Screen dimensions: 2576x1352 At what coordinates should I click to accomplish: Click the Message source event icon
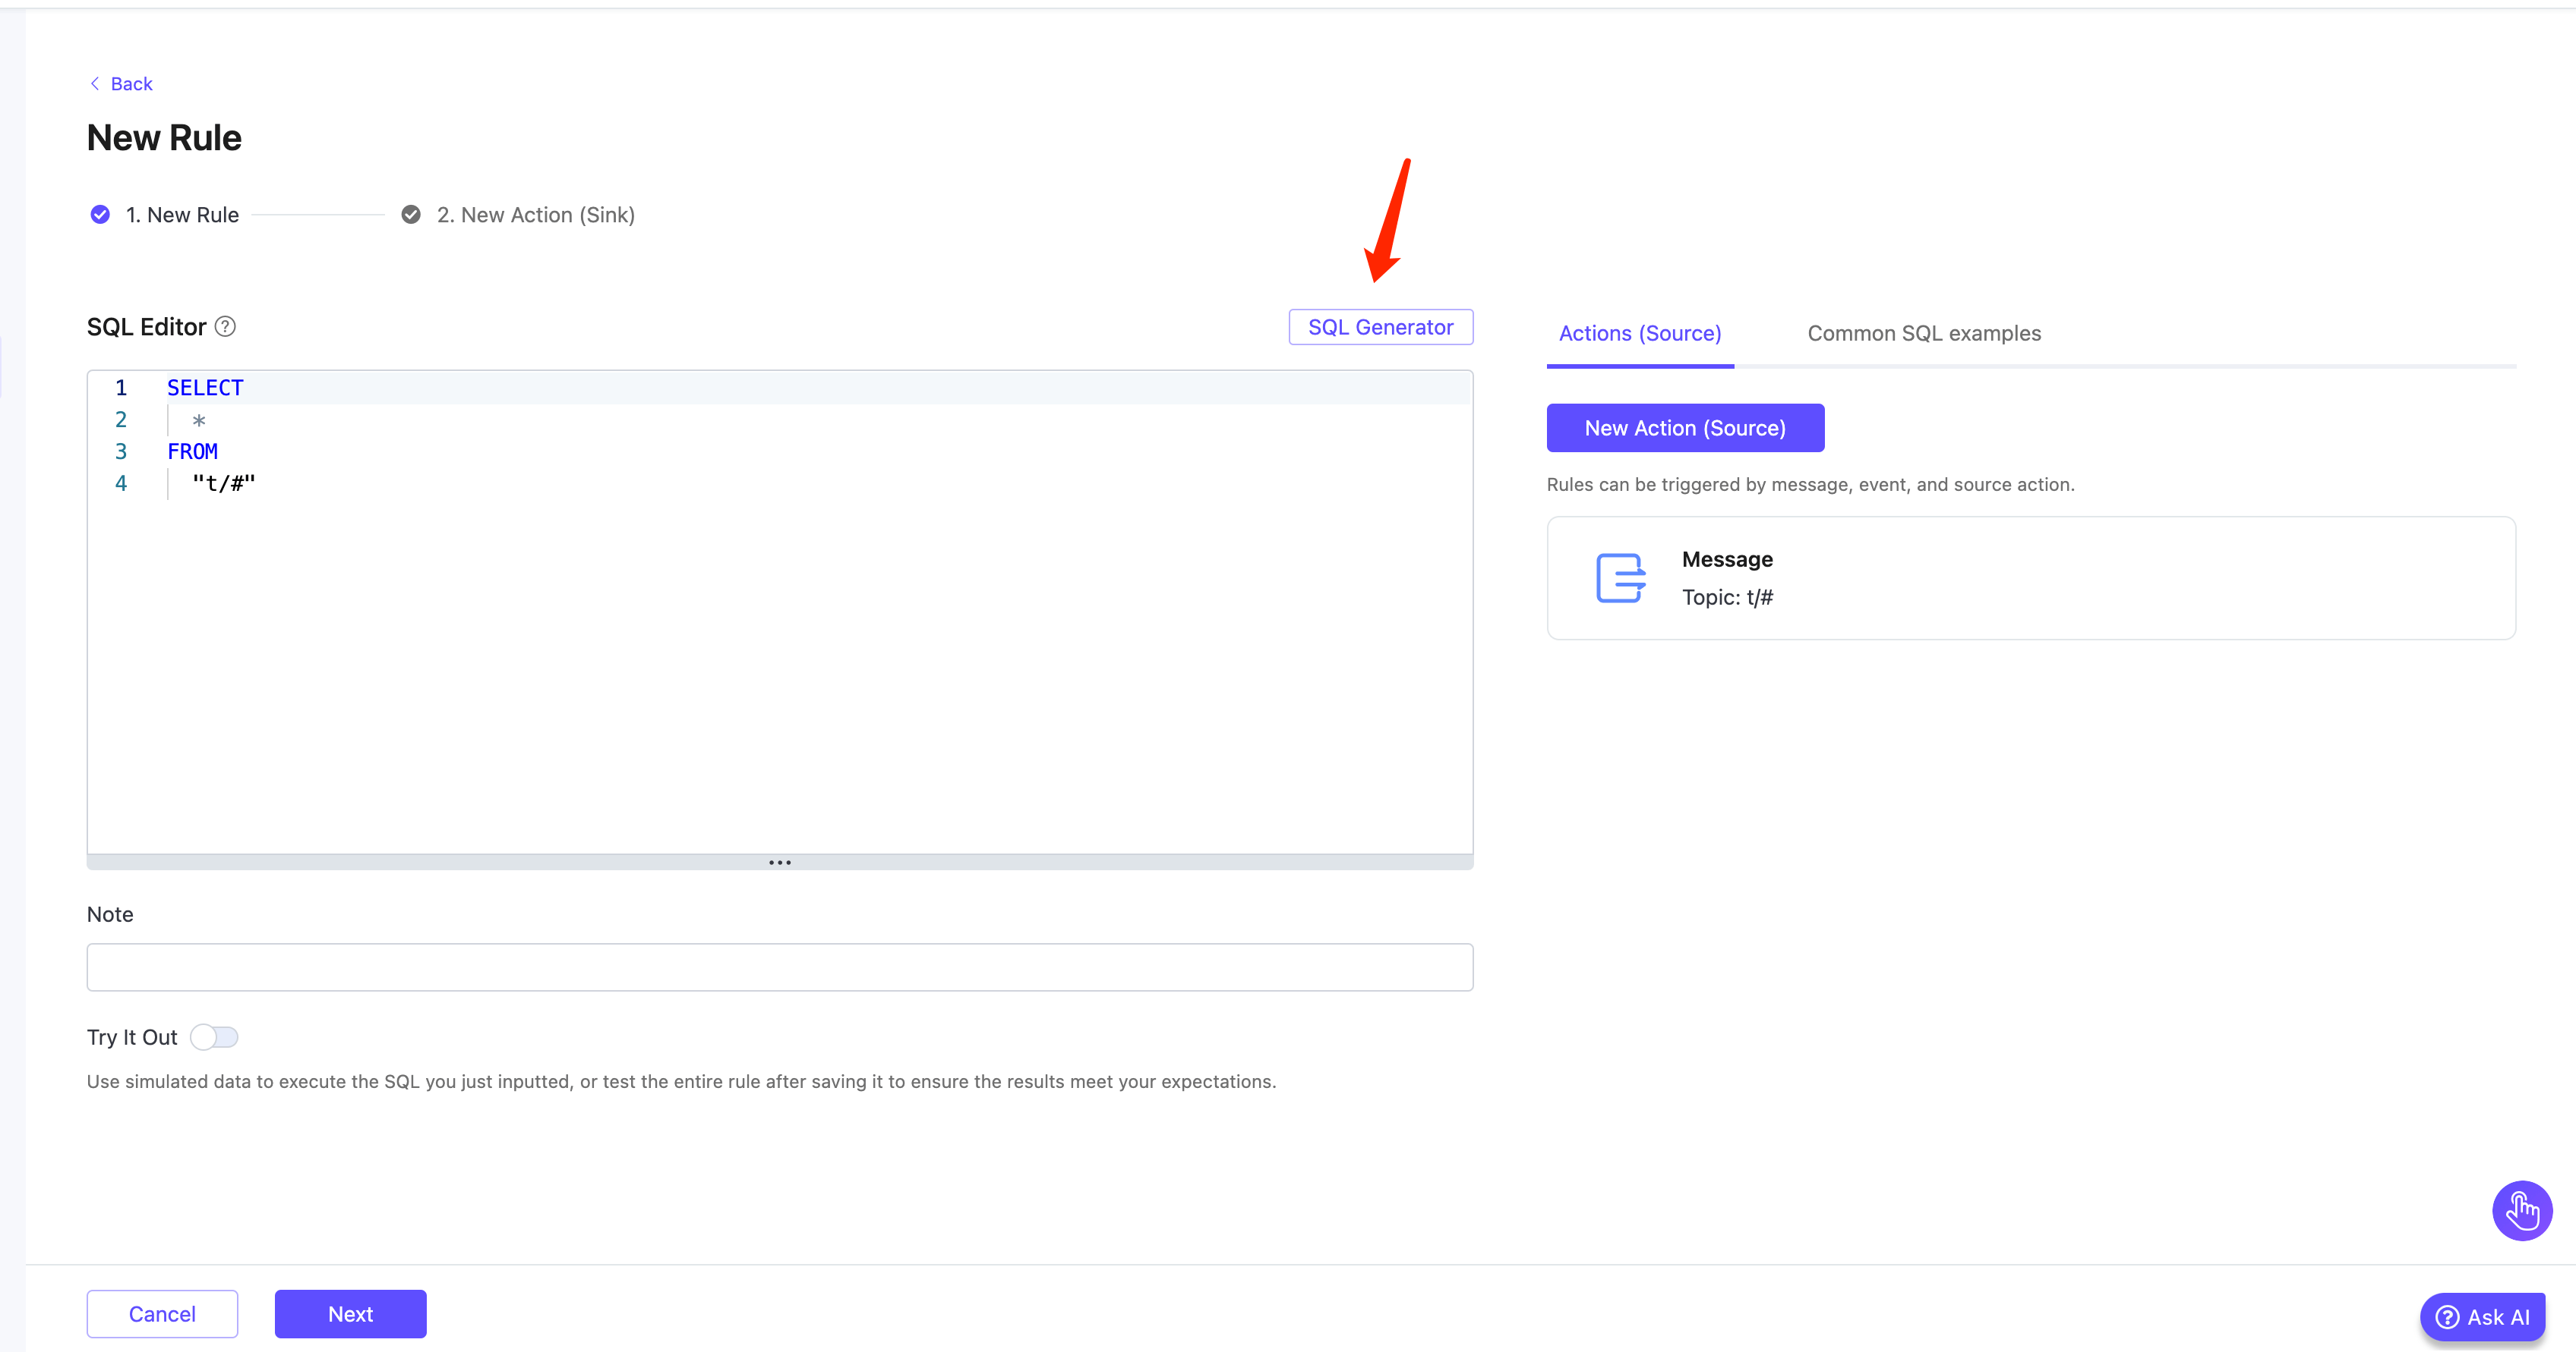(x=1620, y=577)
